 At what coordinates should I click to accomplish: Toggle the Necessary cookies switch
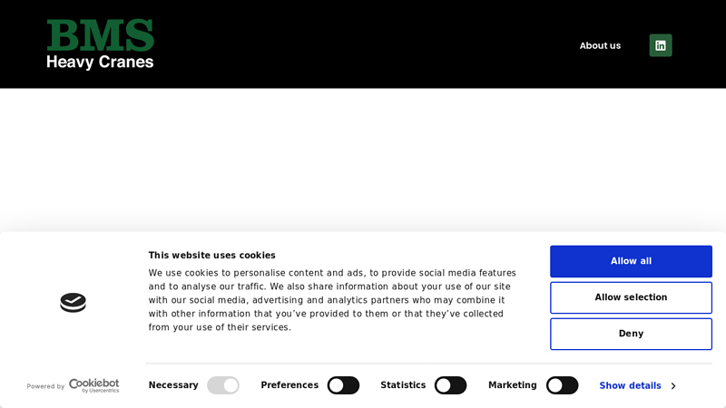(x=222, y=385)
